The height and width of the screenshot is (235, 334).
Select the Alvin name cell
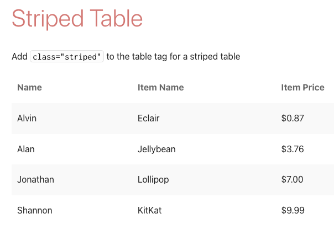[27, 118]
